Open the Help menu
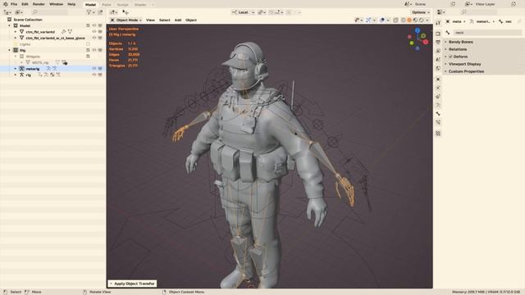525x295 pixels. (x=71, y=4)
